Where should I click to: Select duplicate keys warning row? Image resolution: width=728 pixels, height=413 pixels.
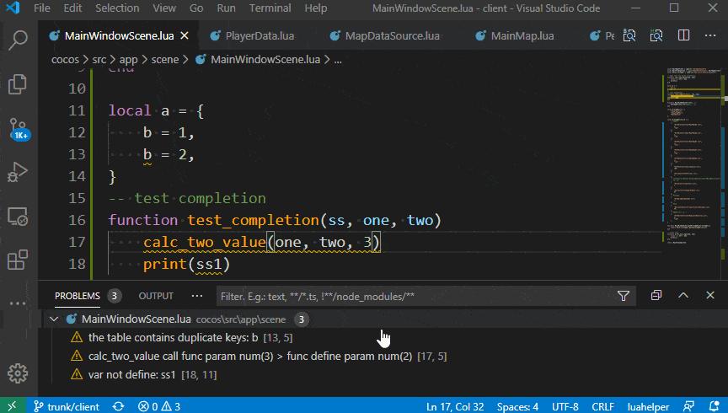click(x=383, y=338)
